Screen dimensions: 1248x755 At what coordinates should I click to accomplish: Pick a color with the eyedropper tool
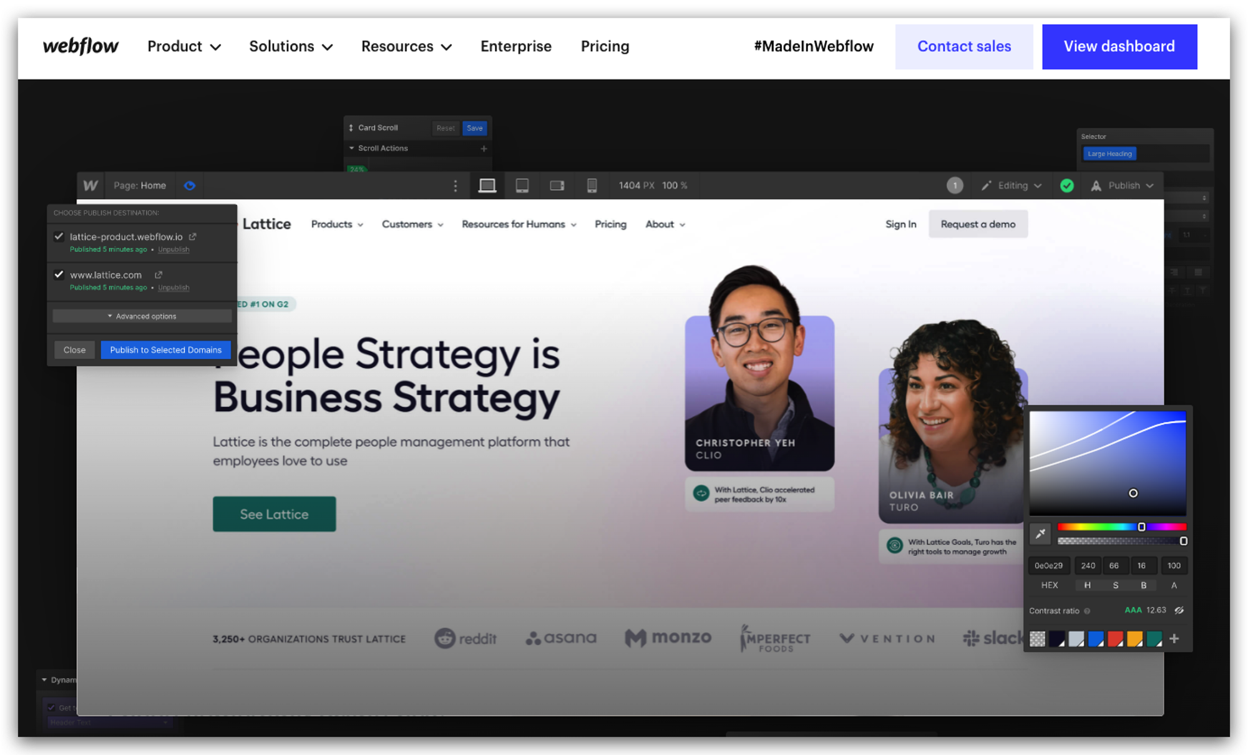click(x=1040, y=533)
